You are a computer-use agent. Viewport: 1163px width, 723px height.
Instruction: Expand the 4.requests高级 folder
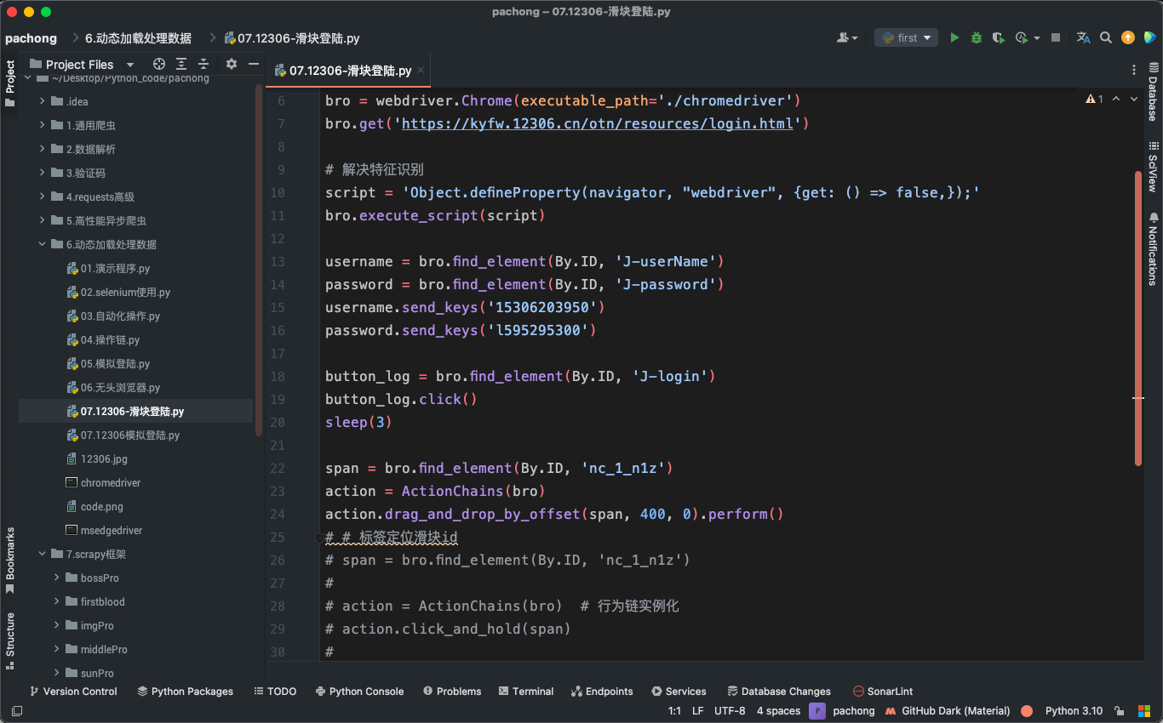click(43, 196)
